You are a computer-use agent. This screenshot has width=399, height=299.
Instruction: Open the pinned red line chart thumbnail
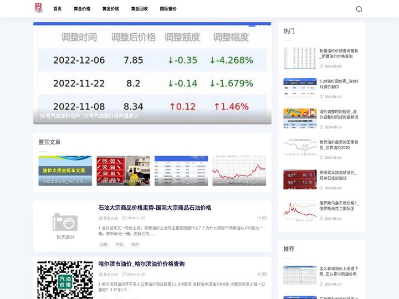pos(239,171)
